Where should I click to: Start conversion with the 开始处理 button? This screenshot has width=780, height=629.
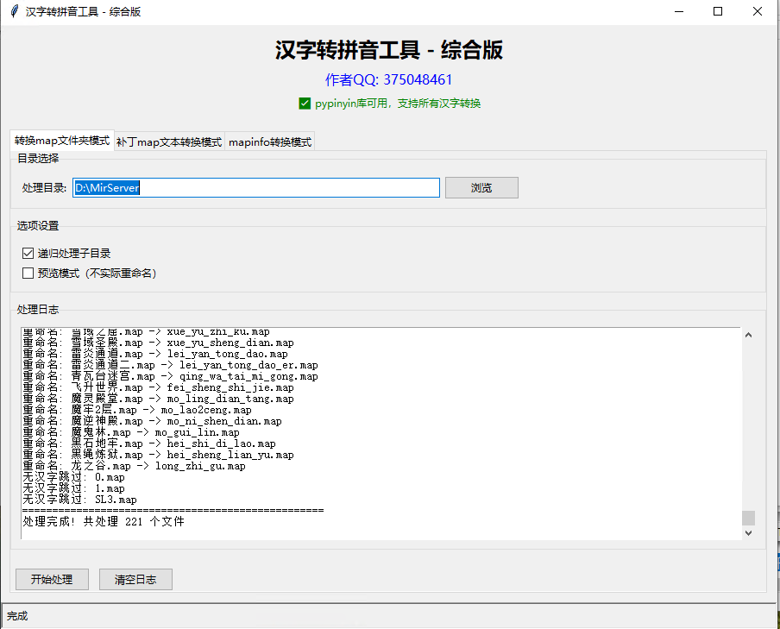click(51, 580)
